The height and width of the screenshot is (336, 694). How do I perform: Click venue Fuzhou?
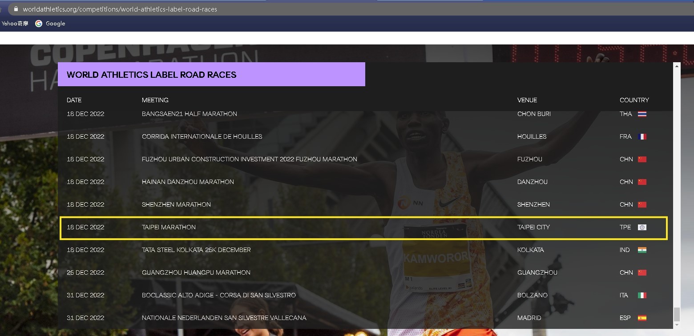530,159
